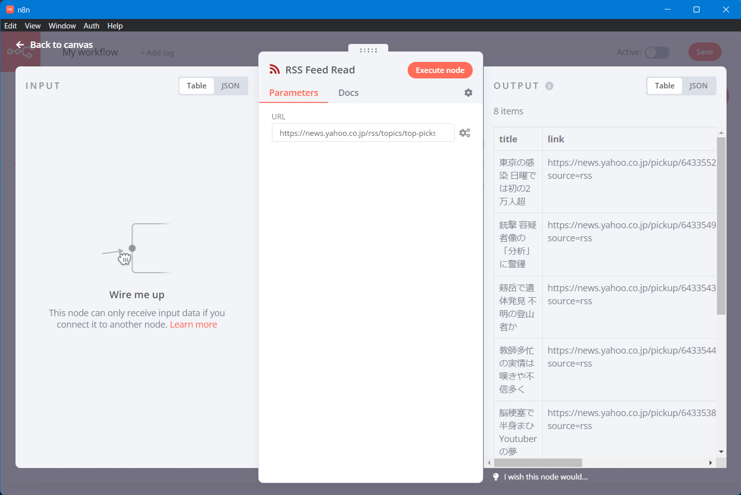Open the Window menu
Screen dimensions: 741x495
tap(62, 26)
